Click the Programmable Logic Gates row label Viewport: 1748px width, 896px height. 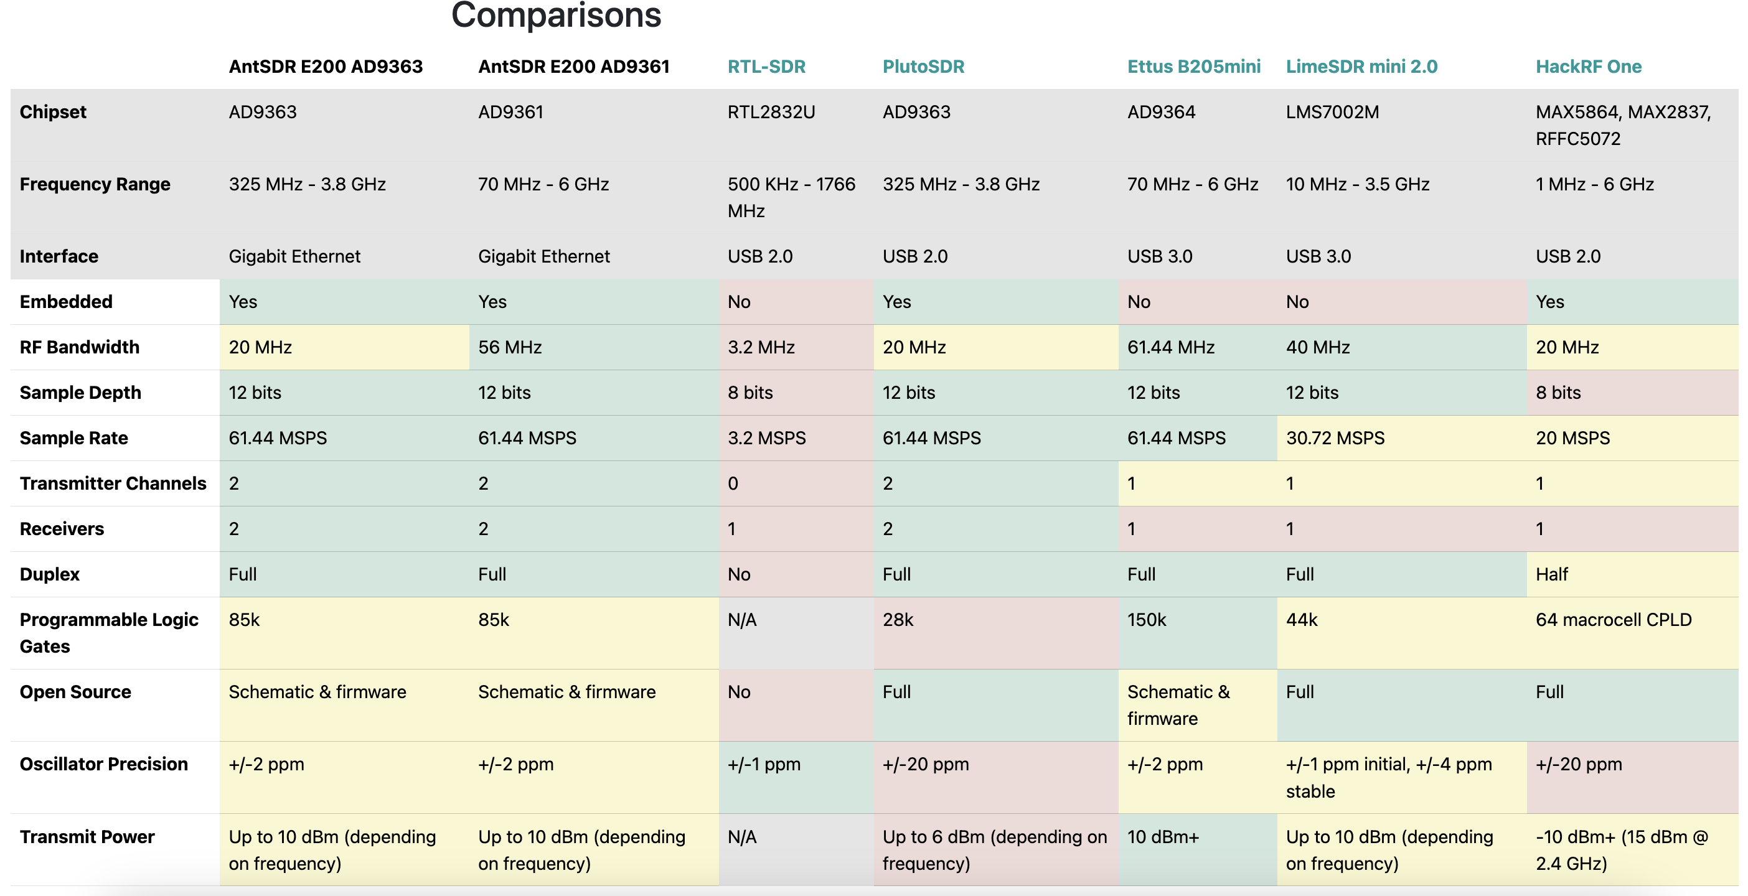[108, 633]
